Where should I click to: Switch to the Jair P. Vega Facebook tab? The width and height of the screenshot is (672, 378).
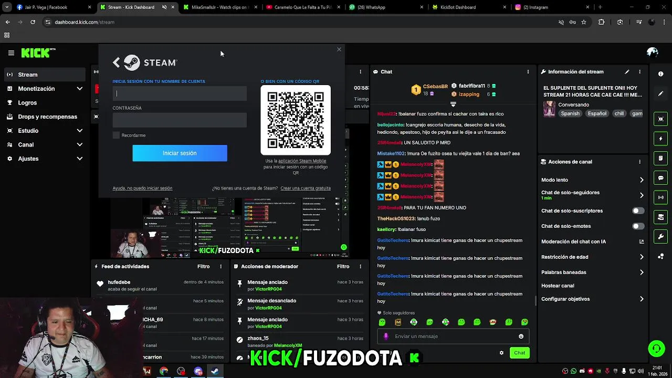[x=52, y=7]
